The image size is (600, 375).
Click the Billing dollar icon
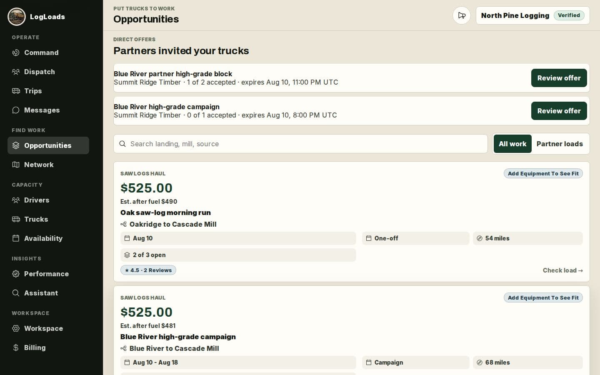tap(16, 347)
